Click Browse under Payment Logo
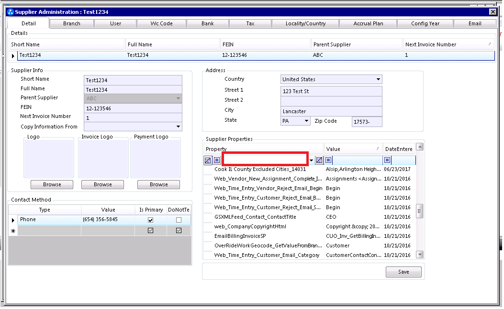This screenshot has width=504, height=309. coord(159,184)
